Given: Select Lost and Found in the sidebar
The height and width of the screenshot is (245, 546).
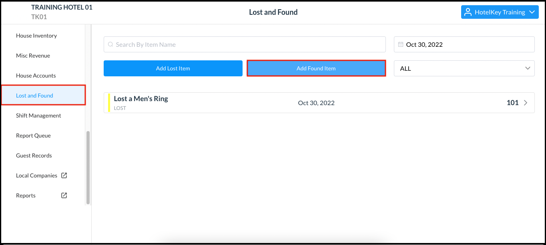Looking at the screenshot, I should (34, 95).
